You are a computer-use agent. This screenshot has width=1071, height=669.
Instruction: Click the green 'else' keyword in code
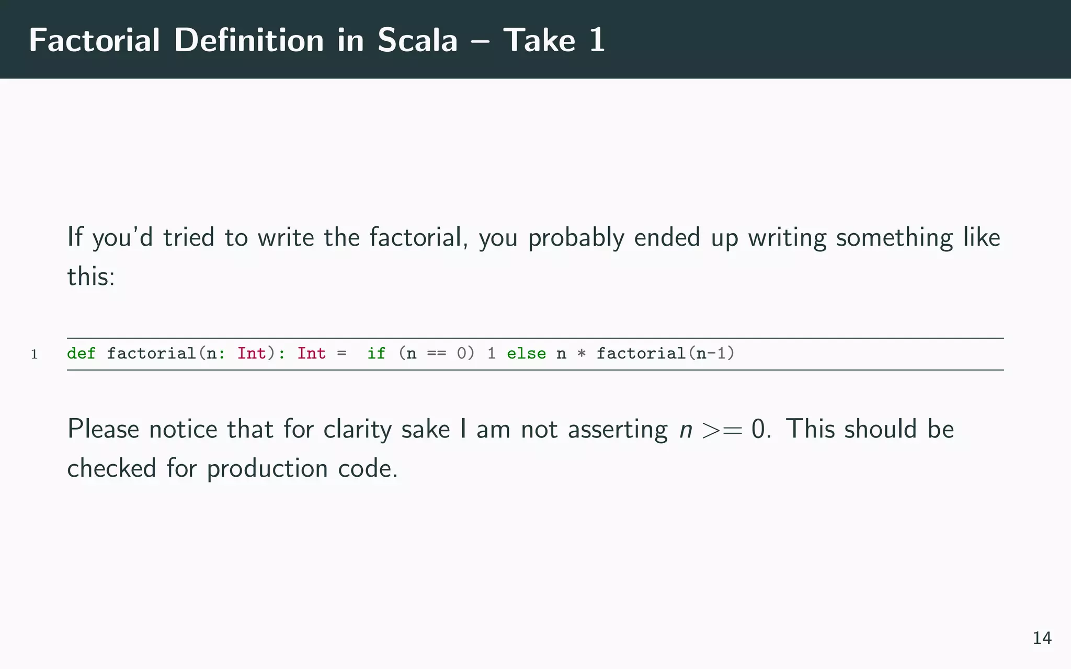tap(526, 354)
